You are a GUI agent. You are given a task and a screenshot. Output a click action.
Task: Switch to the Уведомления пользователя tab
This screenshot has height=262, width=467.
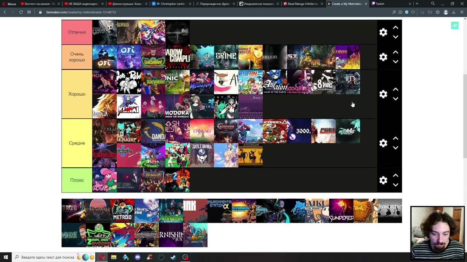(259, 4)
